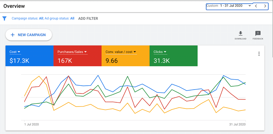Screen dimensions: 273x134
Task: Edit Ad group status: All filter
Action: coord(60,18)
